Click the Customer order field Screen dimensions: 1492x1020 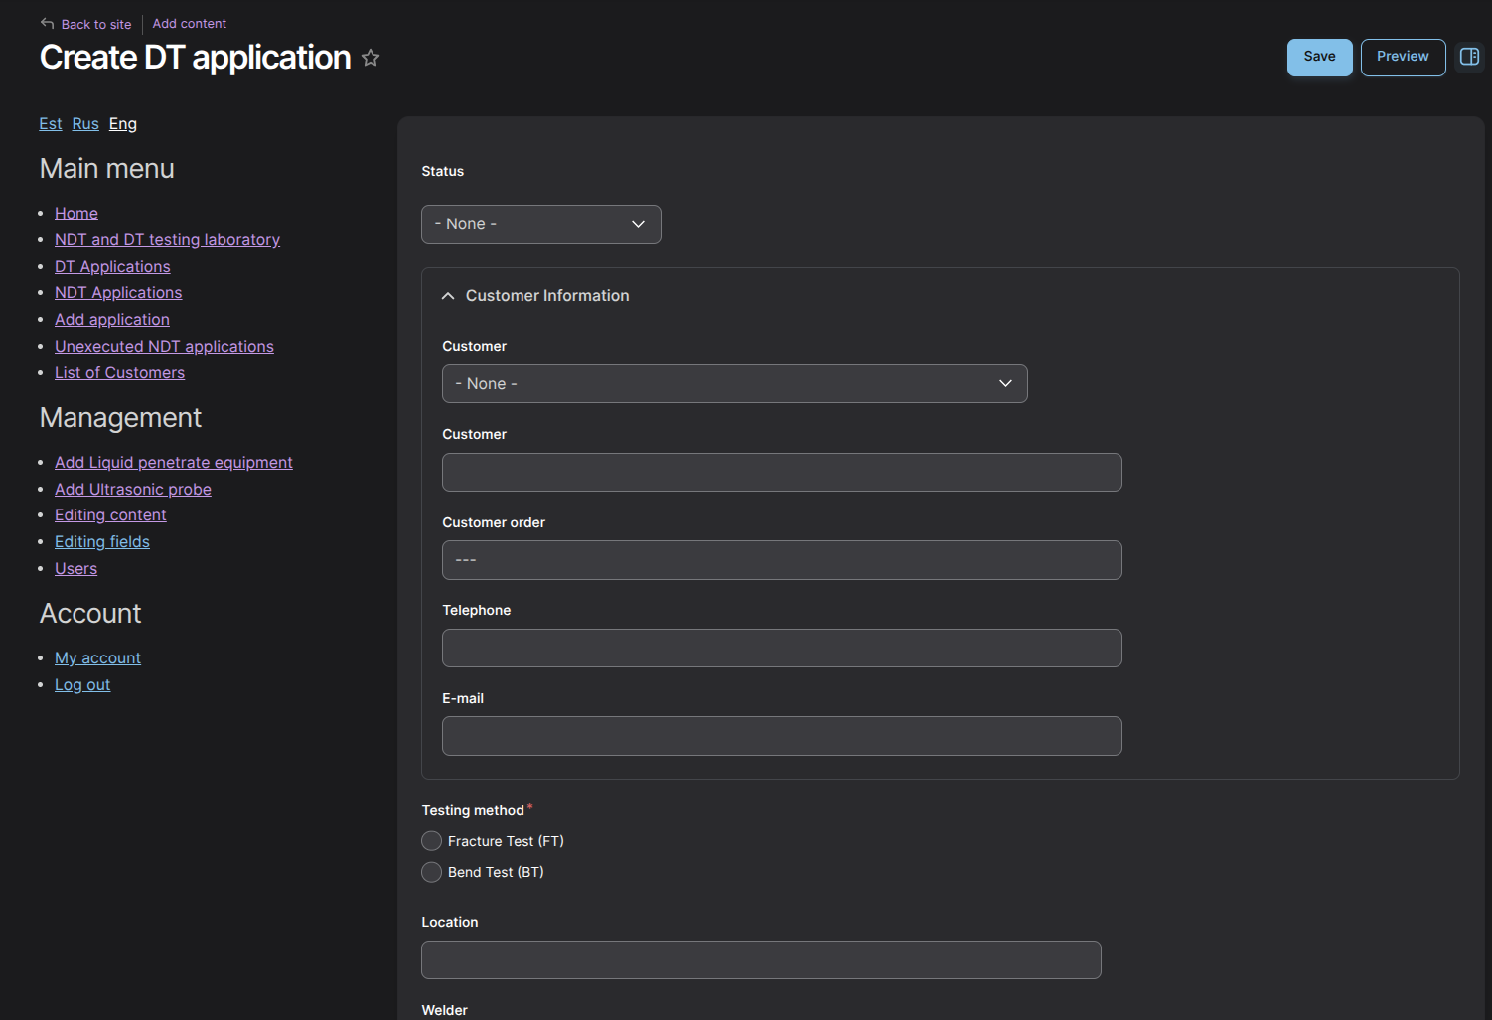coord(781,560)
